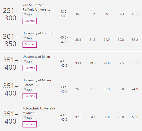Screen dimensions: 142x131
Task: Open University of Trento page
Action: coord(37,33)
